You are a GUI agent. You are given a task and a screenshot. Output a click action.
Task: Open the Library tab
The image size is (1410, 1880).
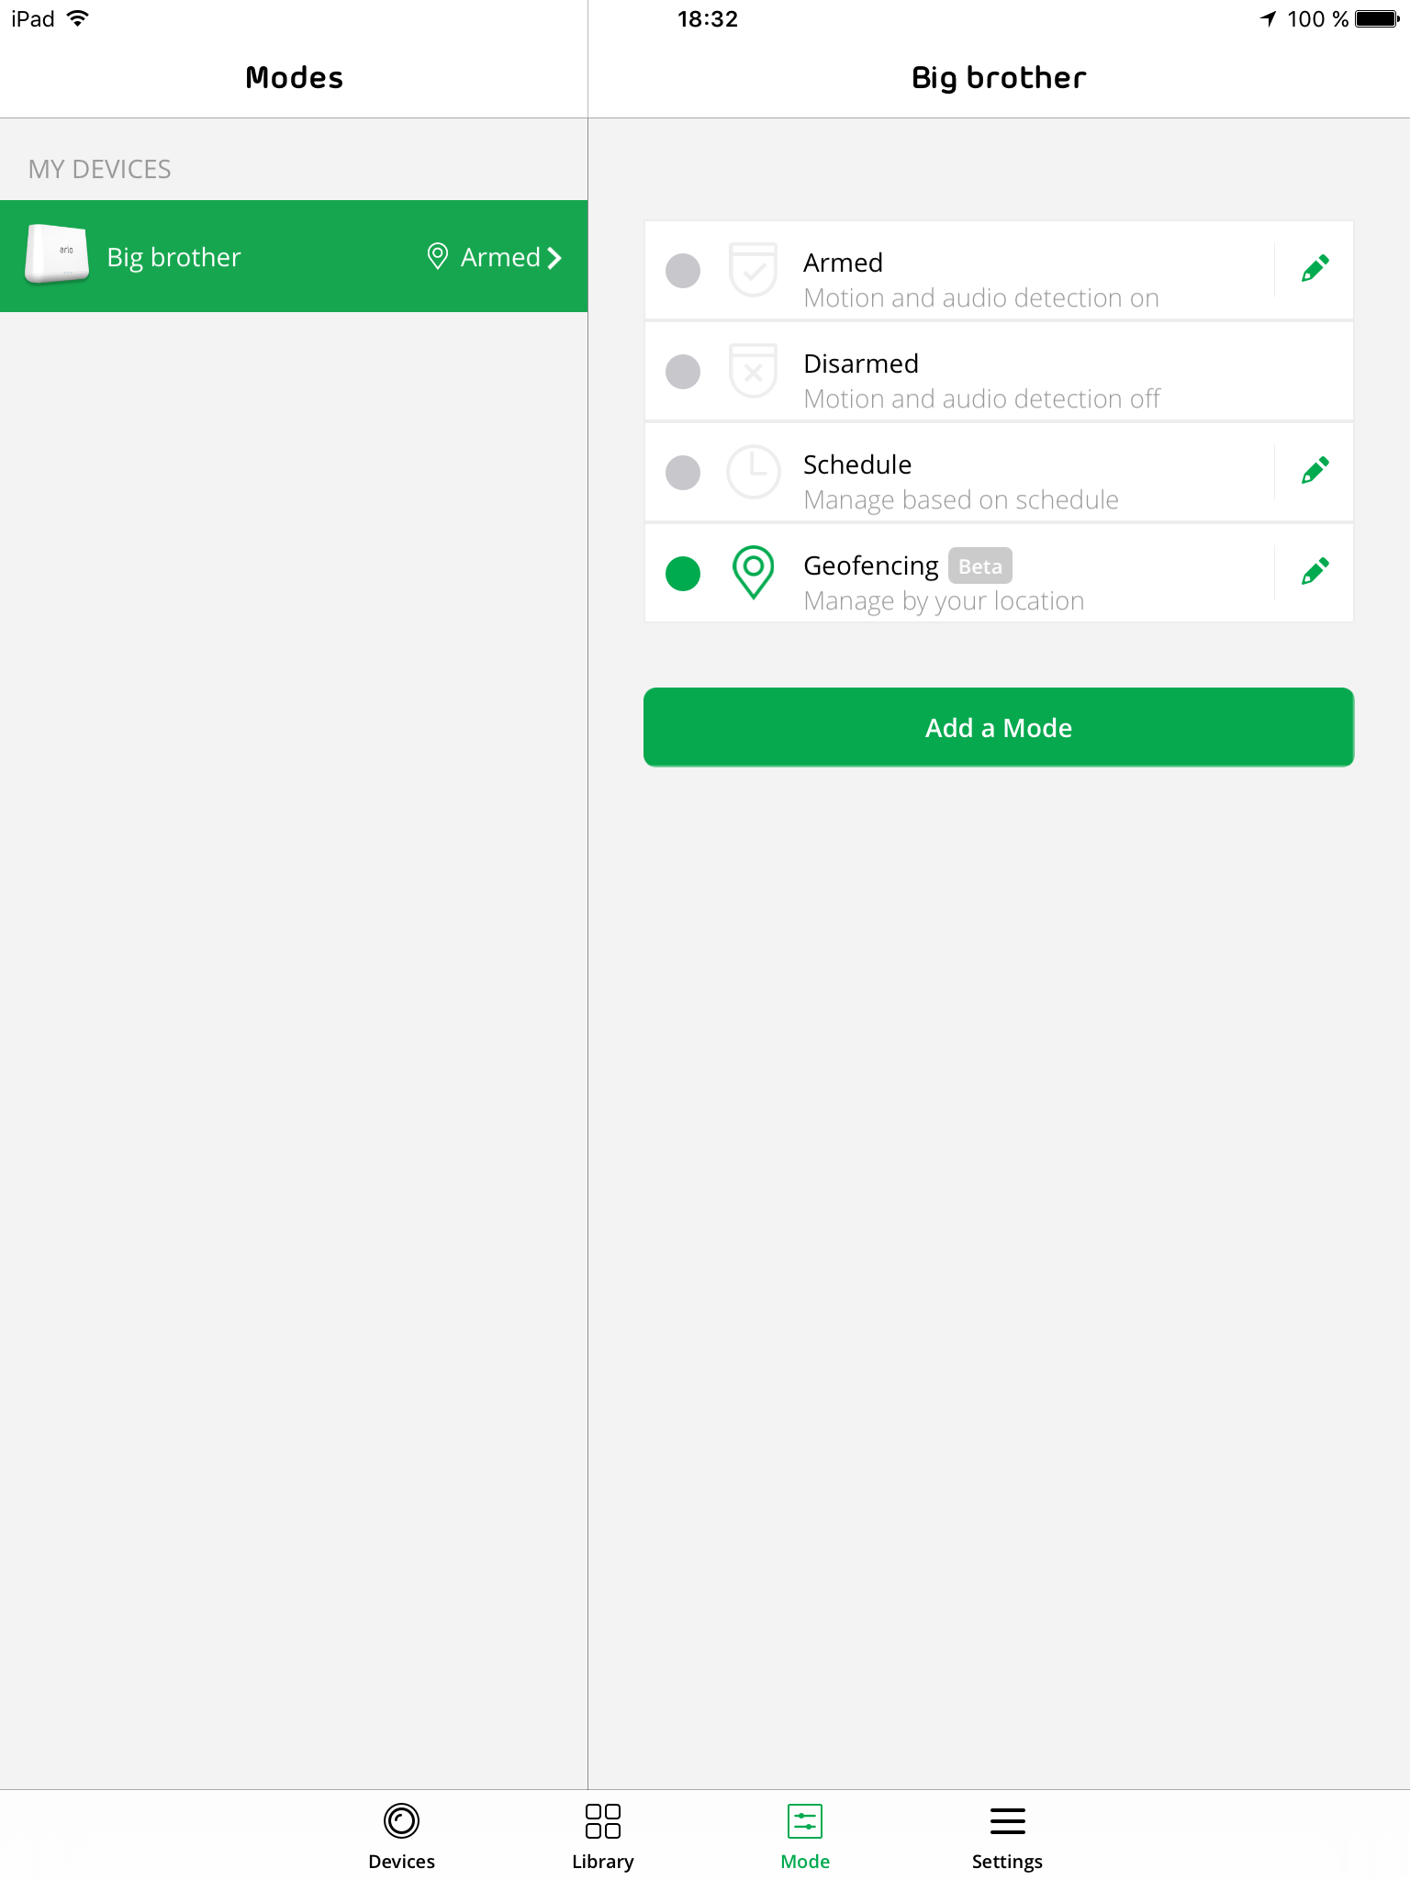pos(603,1836)
